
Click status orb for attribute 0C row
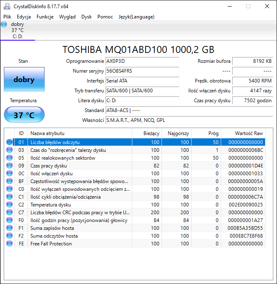9,173
